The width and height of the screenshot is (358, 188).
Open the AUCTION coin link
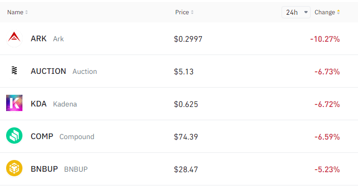tap(64, 71)
